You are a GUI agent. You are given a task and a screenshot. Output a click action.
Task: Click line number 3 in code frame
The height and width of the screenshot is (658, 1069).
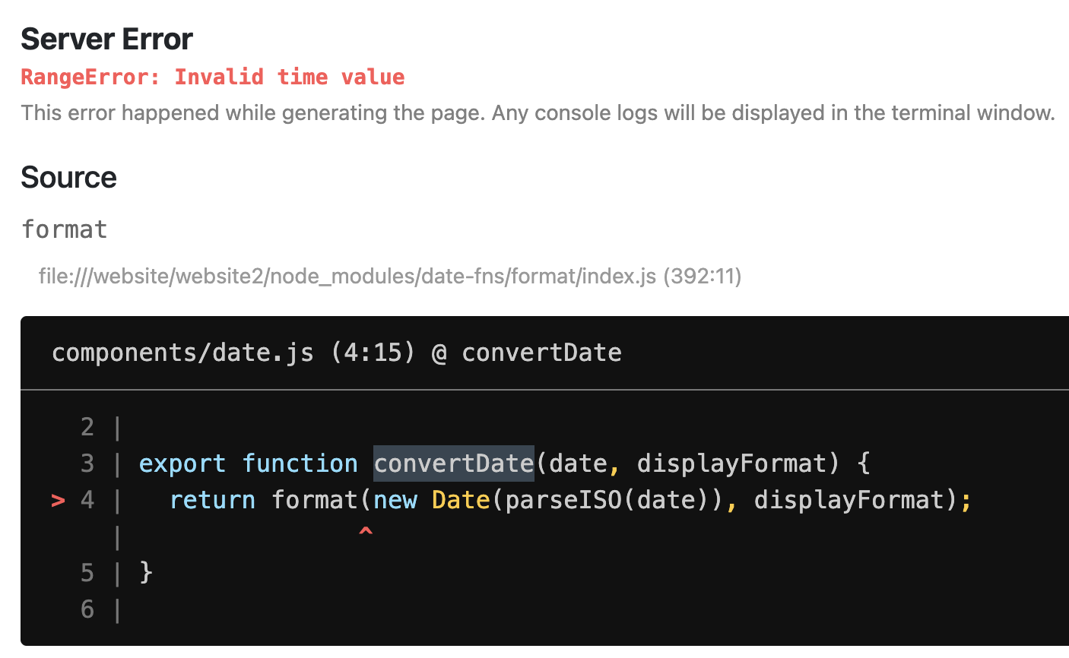87,463
